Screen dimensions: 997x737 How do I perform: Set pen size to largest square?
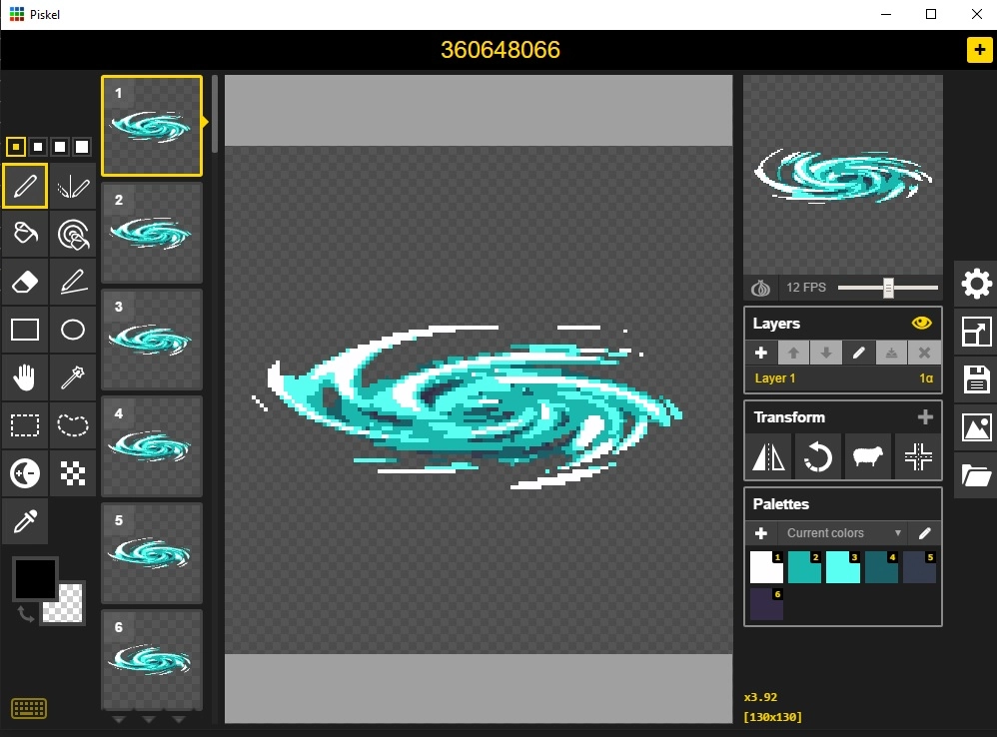[x=82, y=147]
